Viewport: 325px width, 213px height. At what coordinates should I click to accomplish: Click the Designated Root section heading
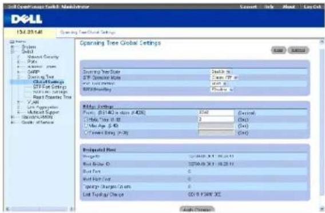point(99,150)
